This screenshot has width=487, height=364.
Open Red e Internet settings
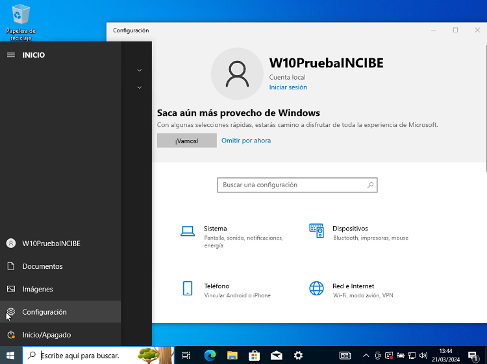353,286
